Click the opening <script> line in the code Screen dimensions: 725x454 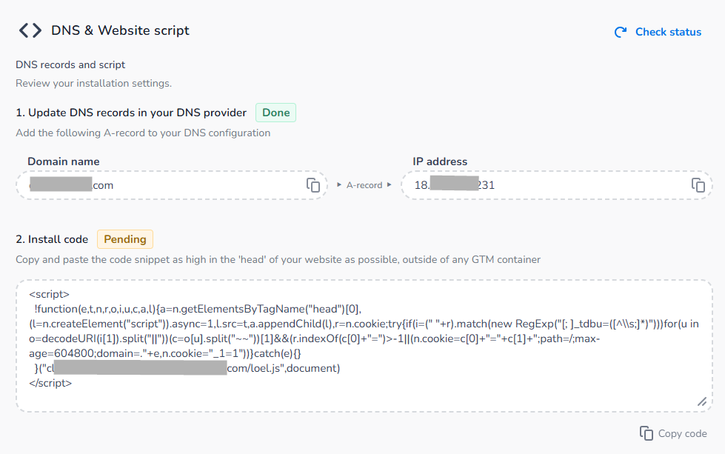click(49, 295)
